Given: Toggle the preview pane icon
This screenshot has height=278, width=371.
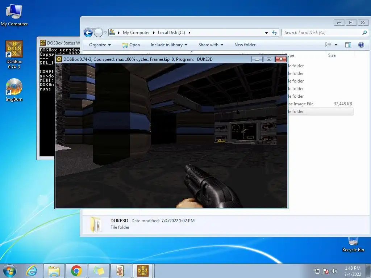Looking at the screenshot, I should tap(348, 45).
